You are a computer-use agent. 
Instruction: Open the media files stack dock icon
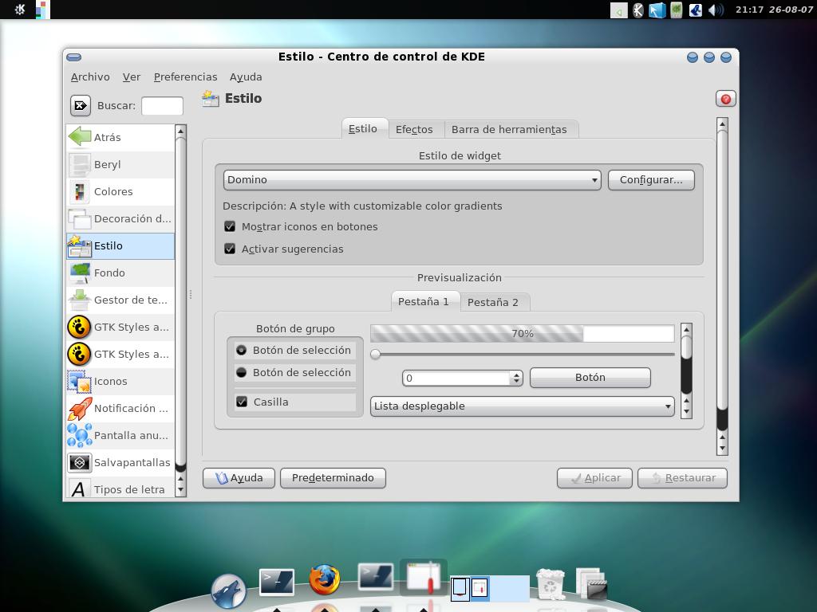click(x=592, y=584)
